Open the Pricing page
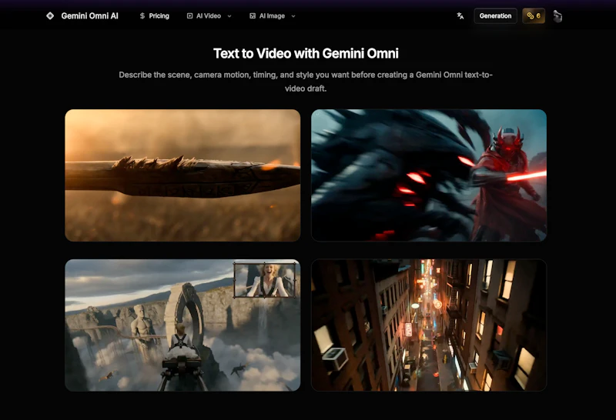 [x=155, y=15]
